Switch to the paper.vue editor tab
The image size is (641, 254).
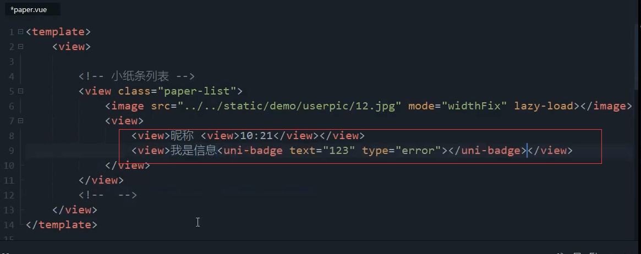pyautogui.click(x=29, y=9)
